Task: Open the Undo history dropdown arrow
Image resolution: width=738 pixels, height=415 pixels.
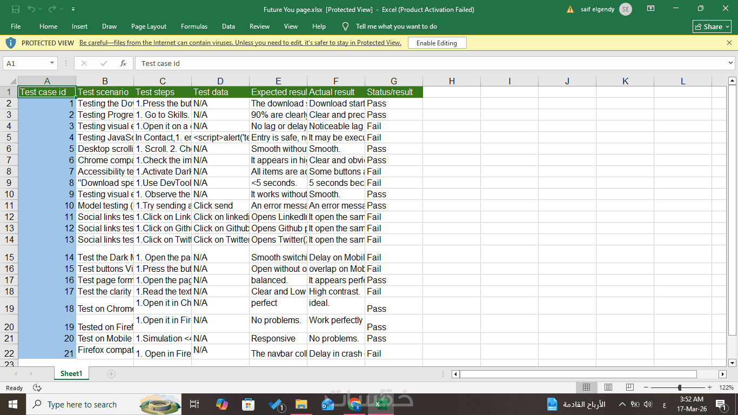Action: pos(41,9)
